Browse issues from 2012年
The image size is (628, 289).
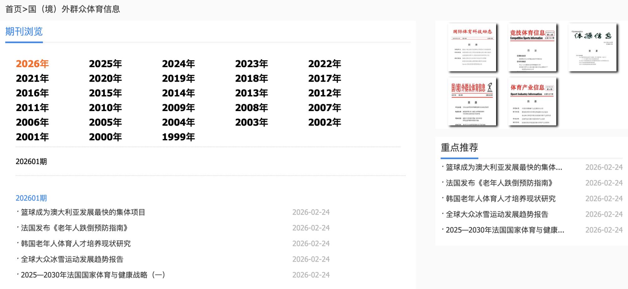click(x=324, y=93)
